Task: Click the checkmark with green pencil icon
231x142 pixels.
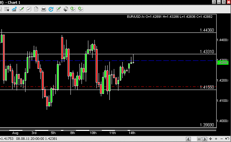Action: pos(21,9)
